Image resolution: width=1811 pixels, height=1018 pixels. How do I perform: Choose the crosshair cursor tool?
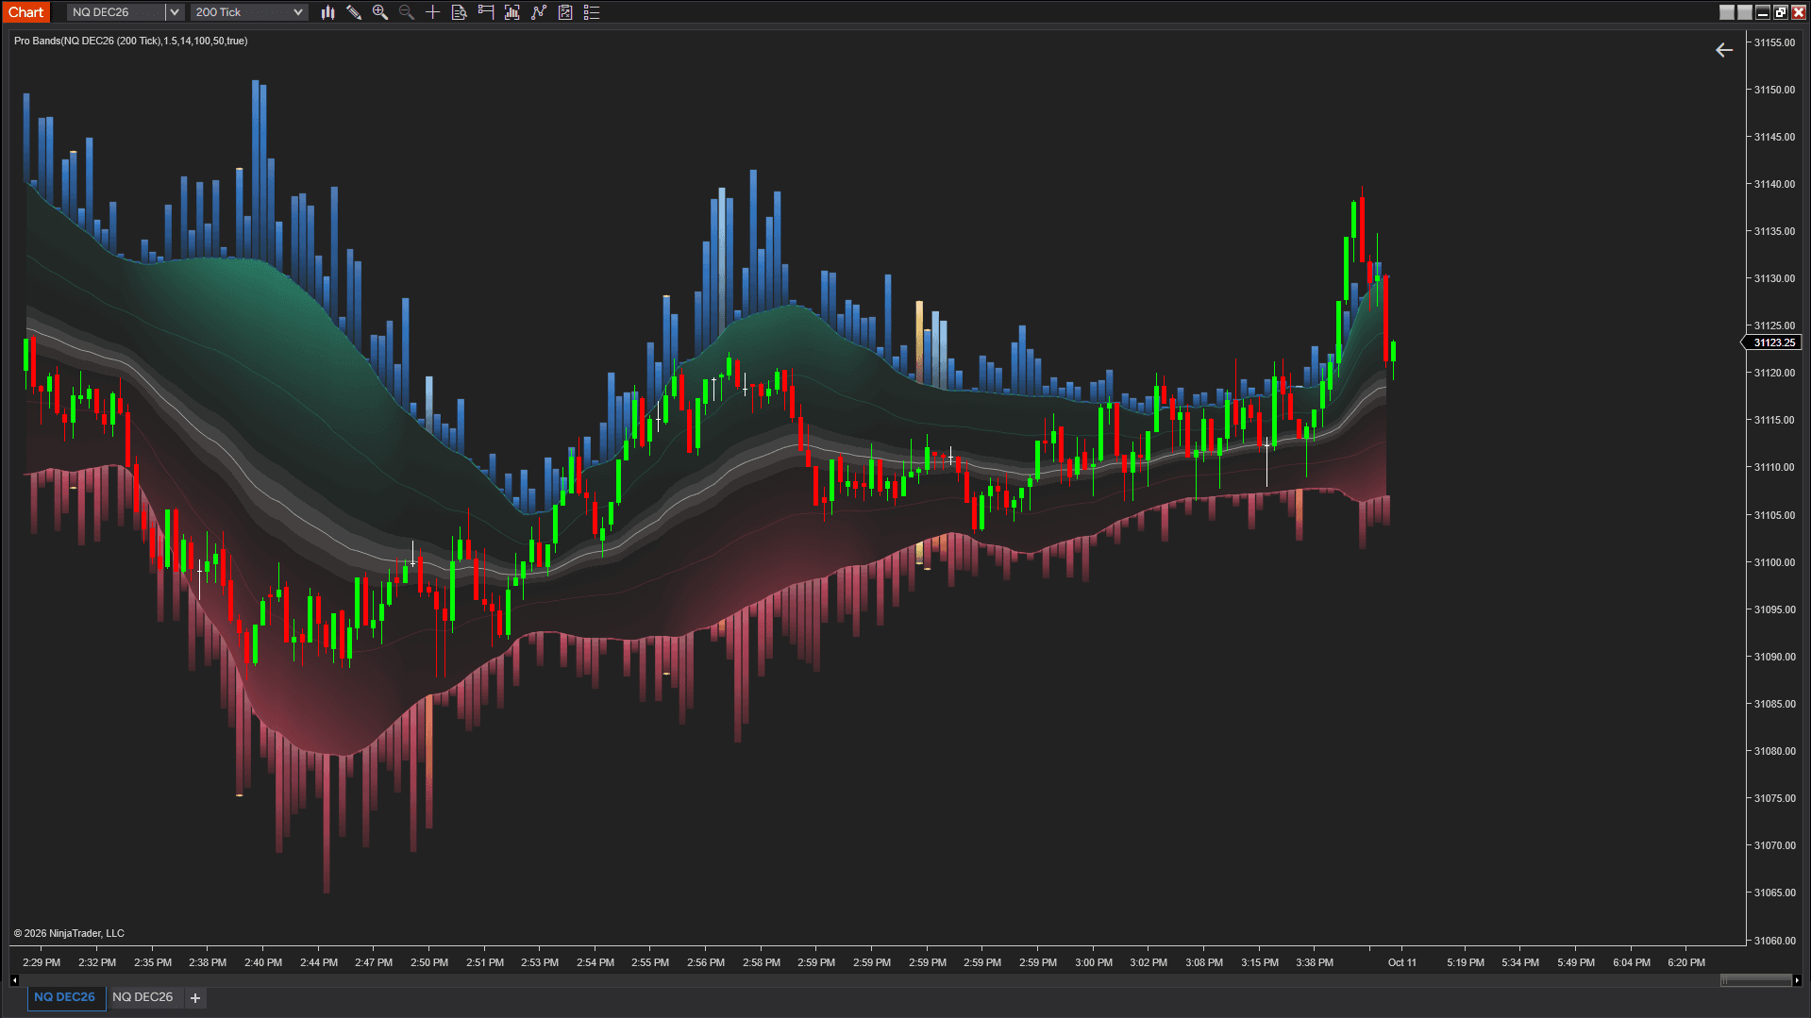coord(433,12)
